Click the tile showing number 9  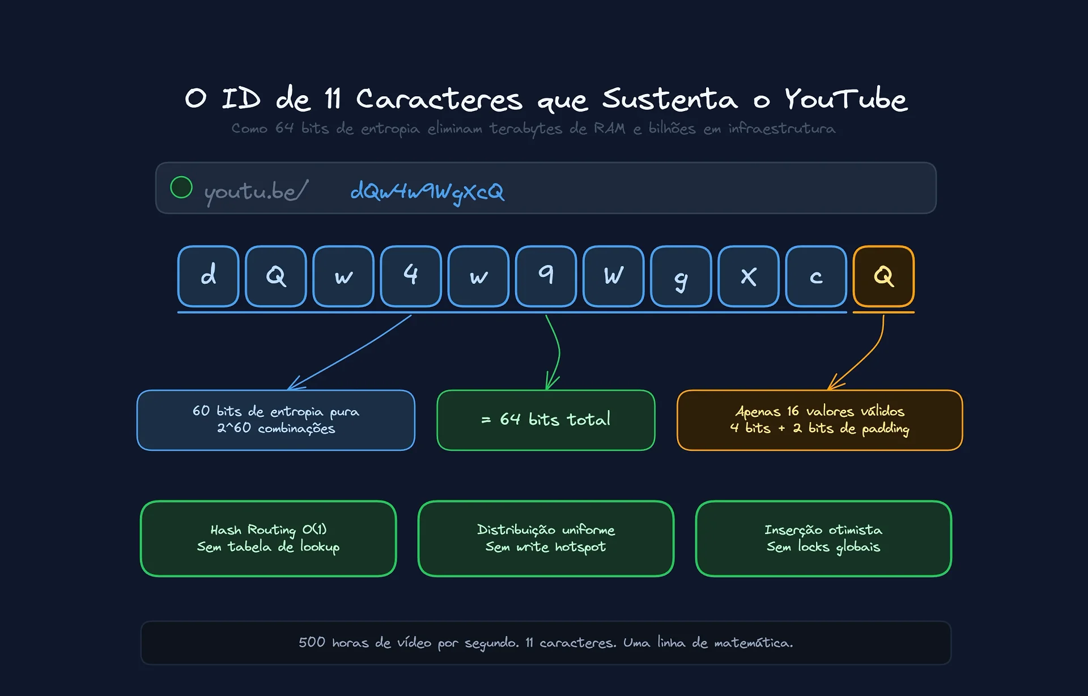pyautogui.click(x=546, y=276)
